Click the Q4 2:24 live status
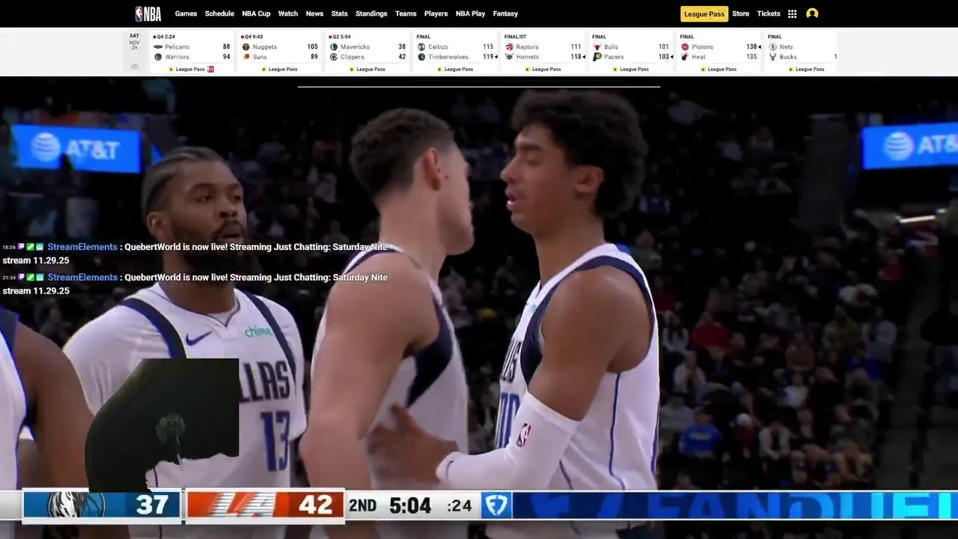Viewport: 958px width, 539px height. click(165, 37)
